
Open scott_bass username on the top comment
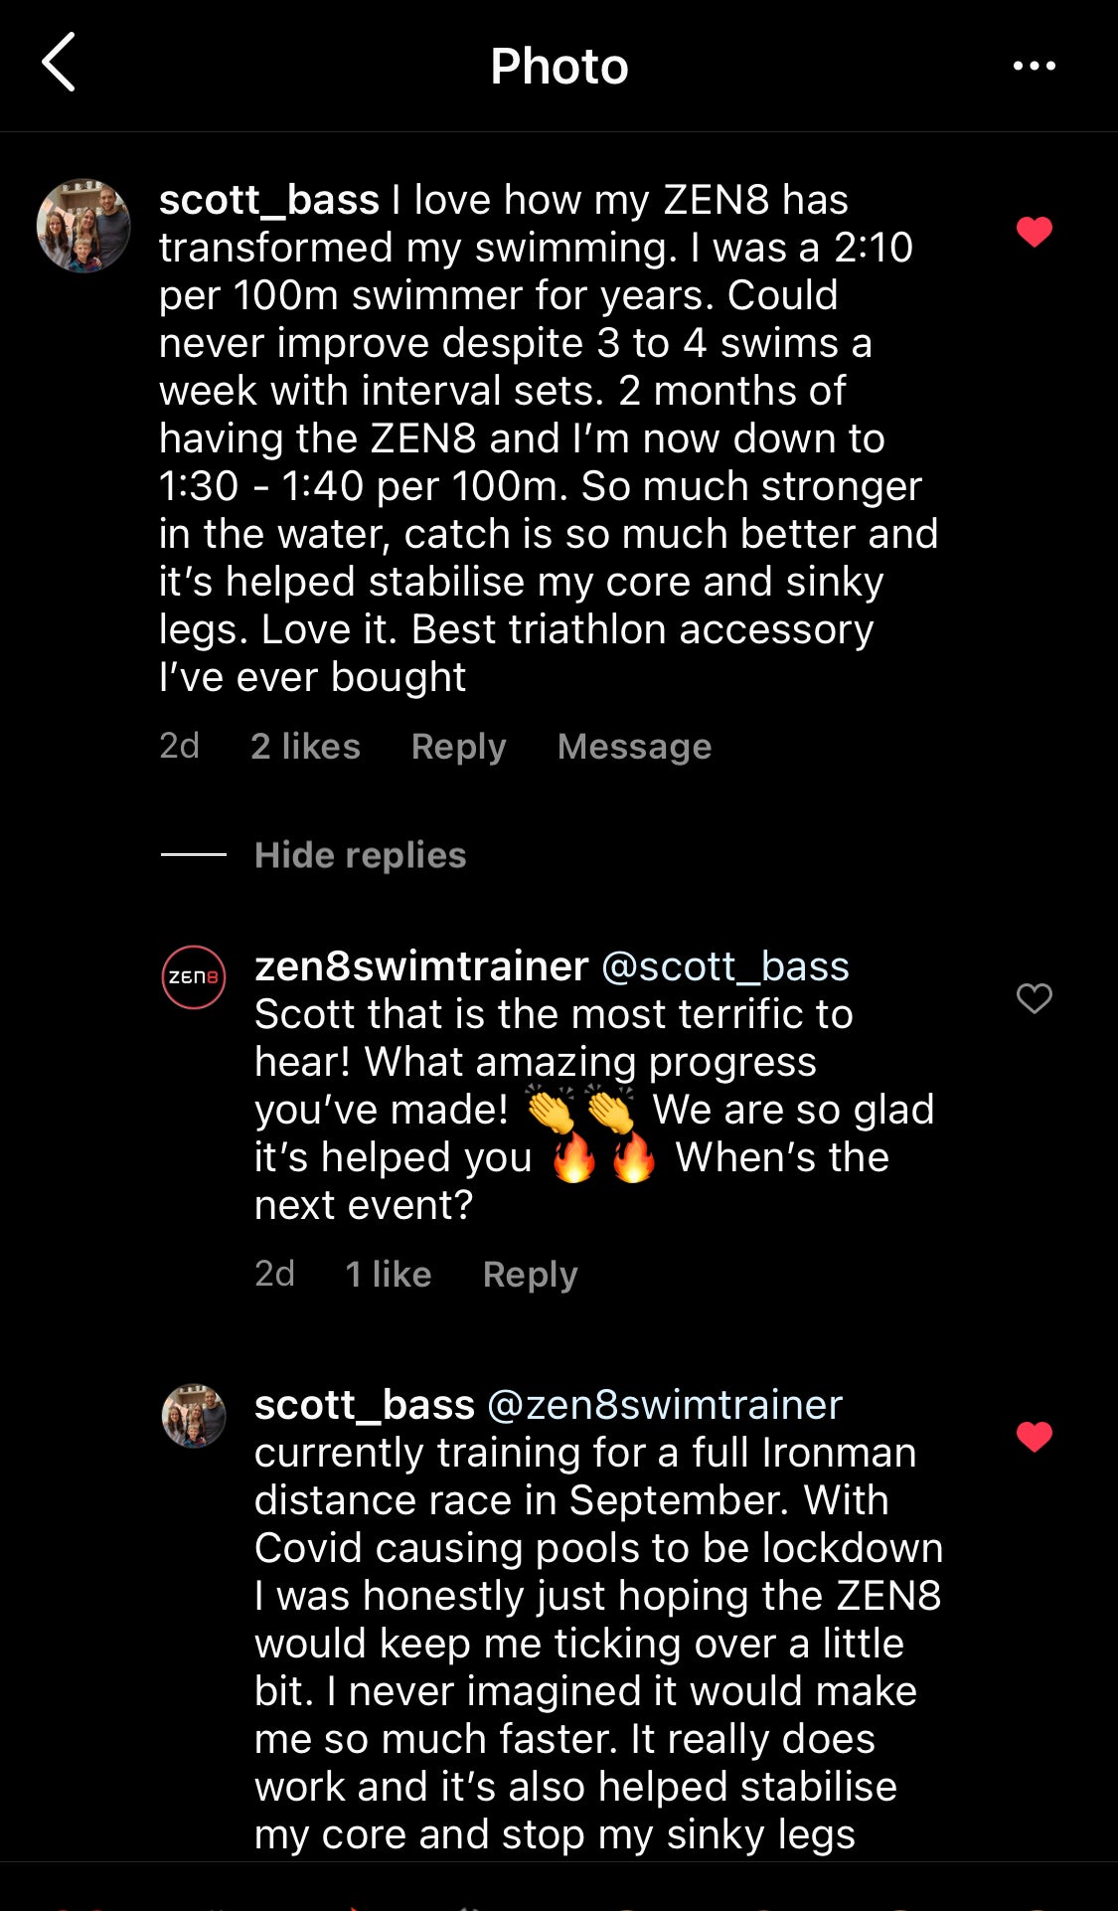point(268,201)
